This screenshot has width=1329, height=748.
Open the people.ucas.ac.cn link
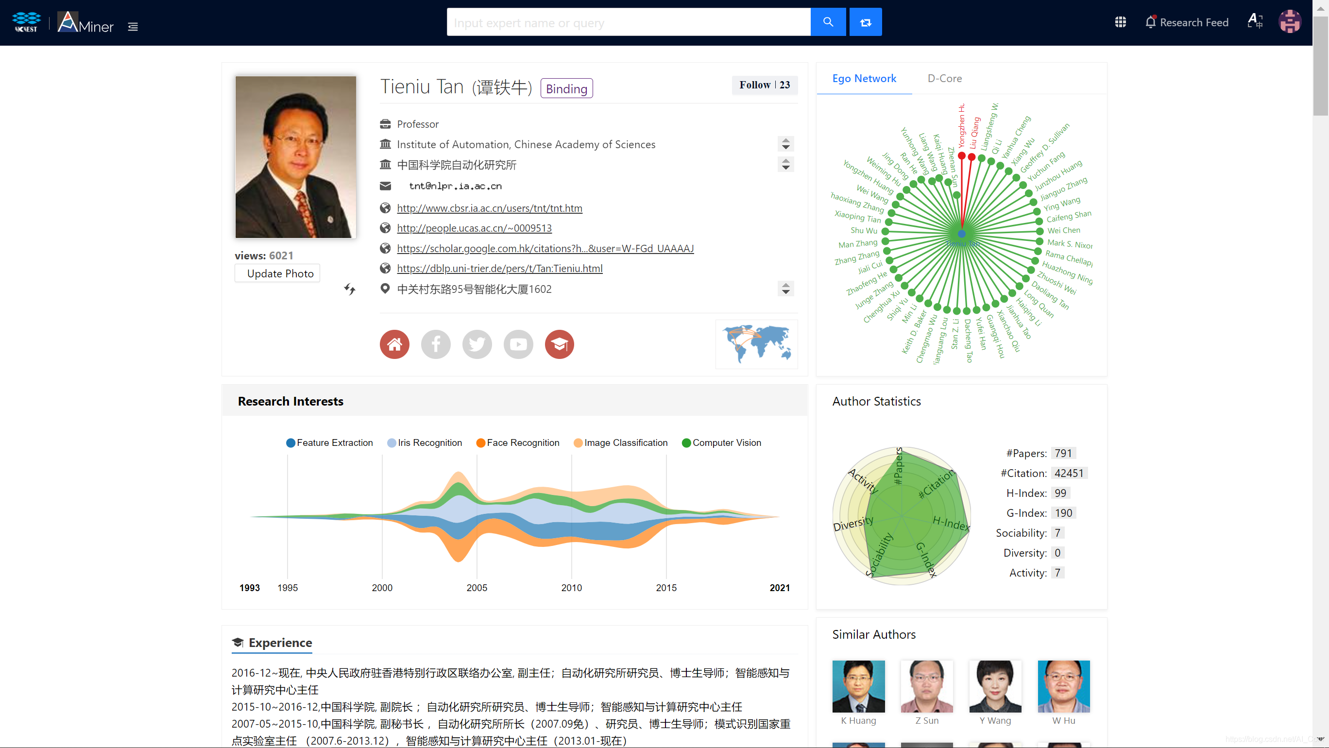(474, 228)
